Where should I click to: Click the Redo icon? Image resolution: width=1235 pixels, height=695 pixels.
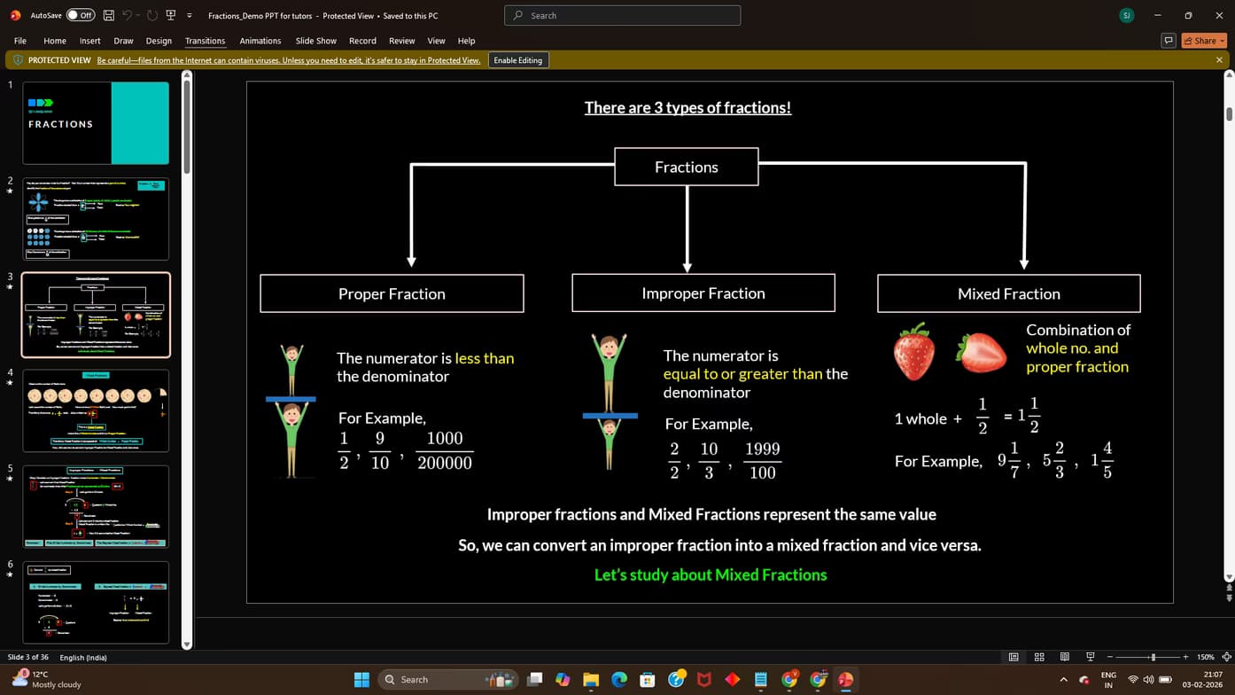[x=151, y=15]
